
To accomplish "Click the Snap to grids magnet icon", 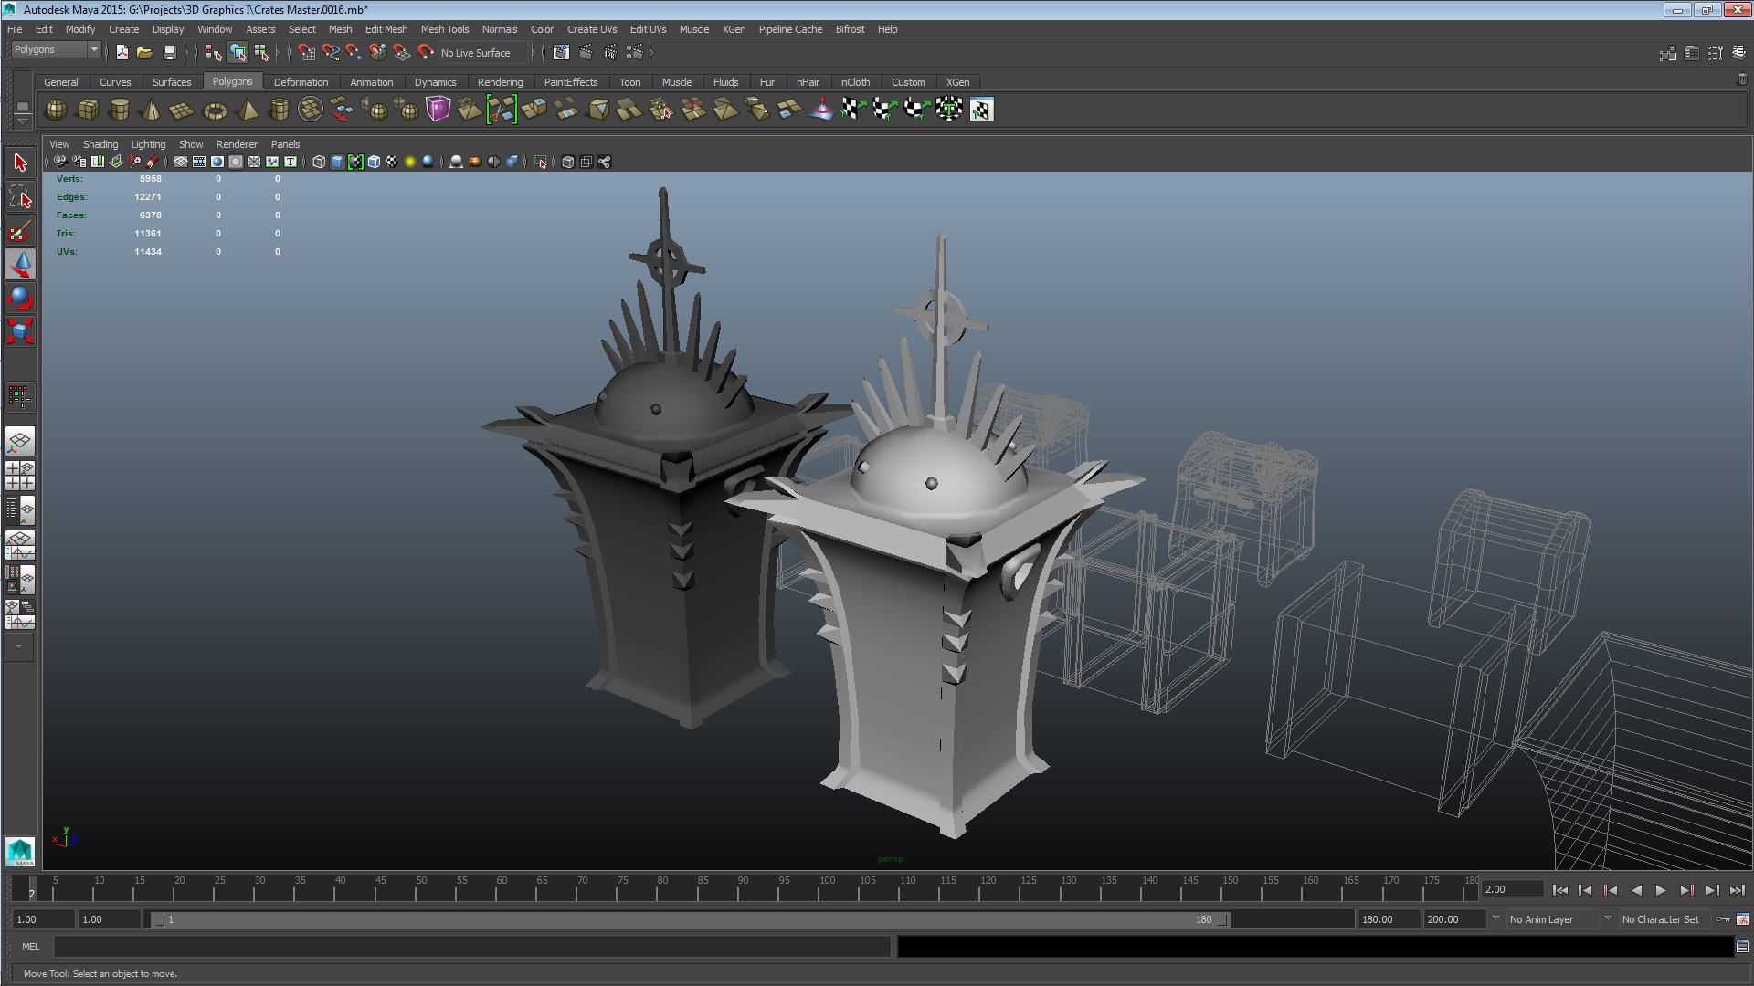I will click(307, 53).
